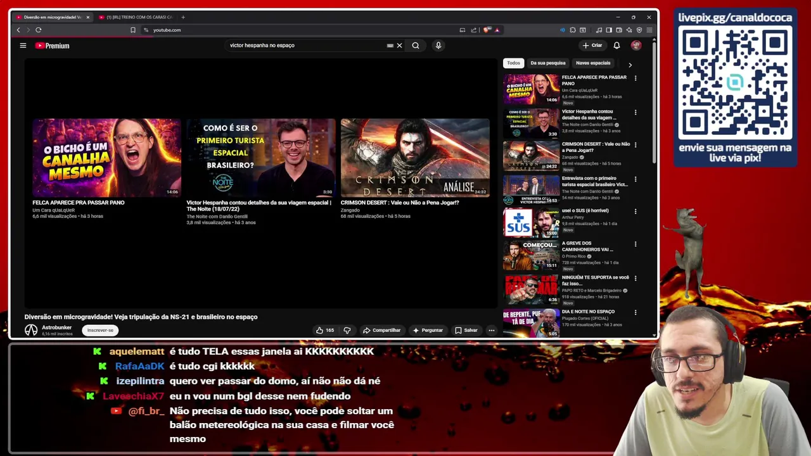
Task: Open more actions ellipsis under video
Action: tap(491, 330)
